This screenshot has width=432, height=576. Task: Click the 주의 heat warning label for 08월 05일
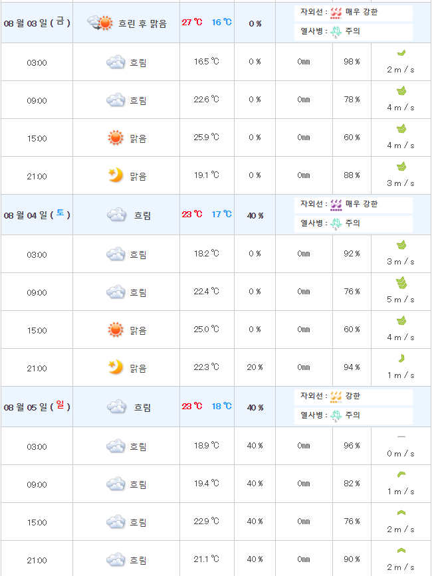(352, 415)
